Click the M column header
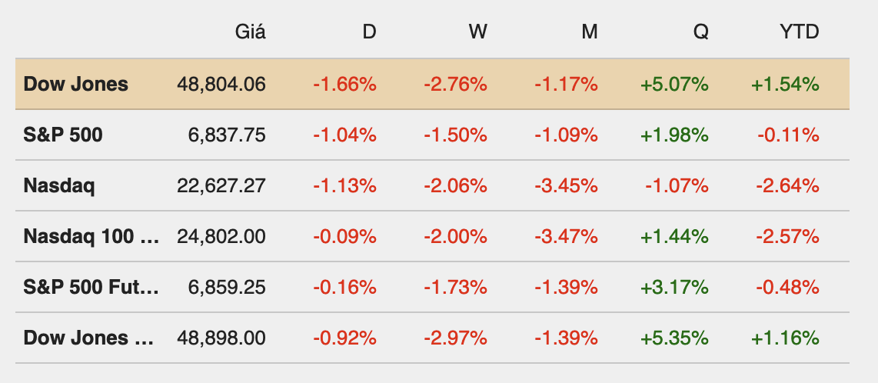Image resolution: width=878 pixels, height=383 pixels. (590, 32)
